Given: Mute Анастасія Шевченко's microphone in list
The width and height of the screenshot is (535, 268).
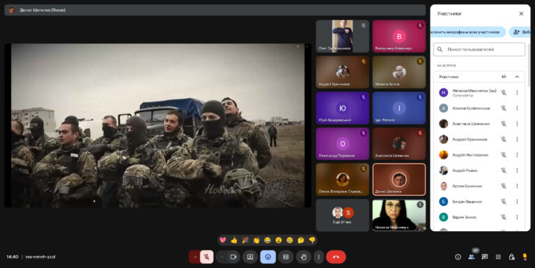Looking at the screenshot, I should tap(503, 124).
